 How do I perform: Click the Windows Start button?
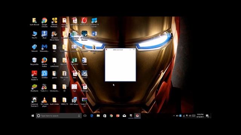click(33, 116)
